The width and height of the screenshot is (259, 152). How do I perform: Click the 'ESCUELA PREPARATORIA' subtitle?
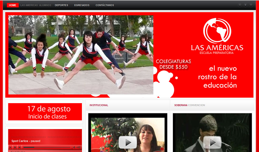pos(217,53)
